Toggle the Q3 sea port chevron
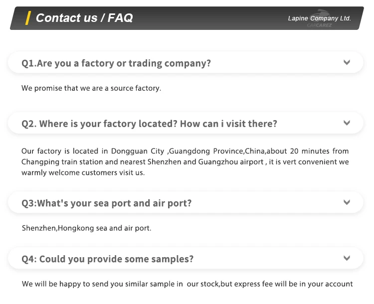Image resolution: width=374 pixels, height=304 pixels. point(347,202)
